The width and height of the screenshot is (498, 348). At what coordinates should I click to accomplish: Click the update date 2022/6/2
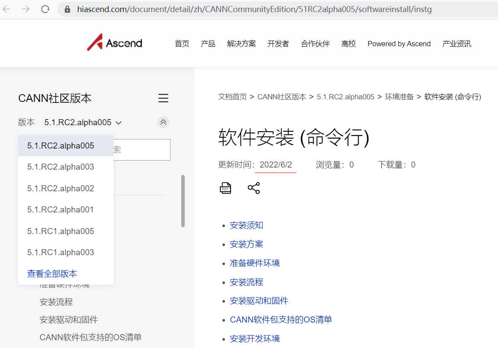point(276,165)
